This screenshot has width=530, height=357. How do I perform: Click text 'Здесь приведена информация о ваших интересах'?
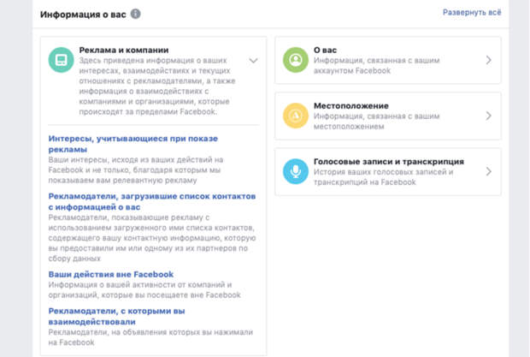click(155, 66)
